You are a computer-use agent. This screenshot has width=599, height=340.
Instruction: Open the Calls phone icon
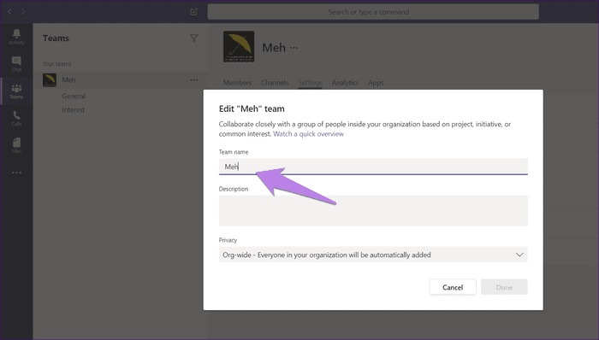tap(16, 118)
